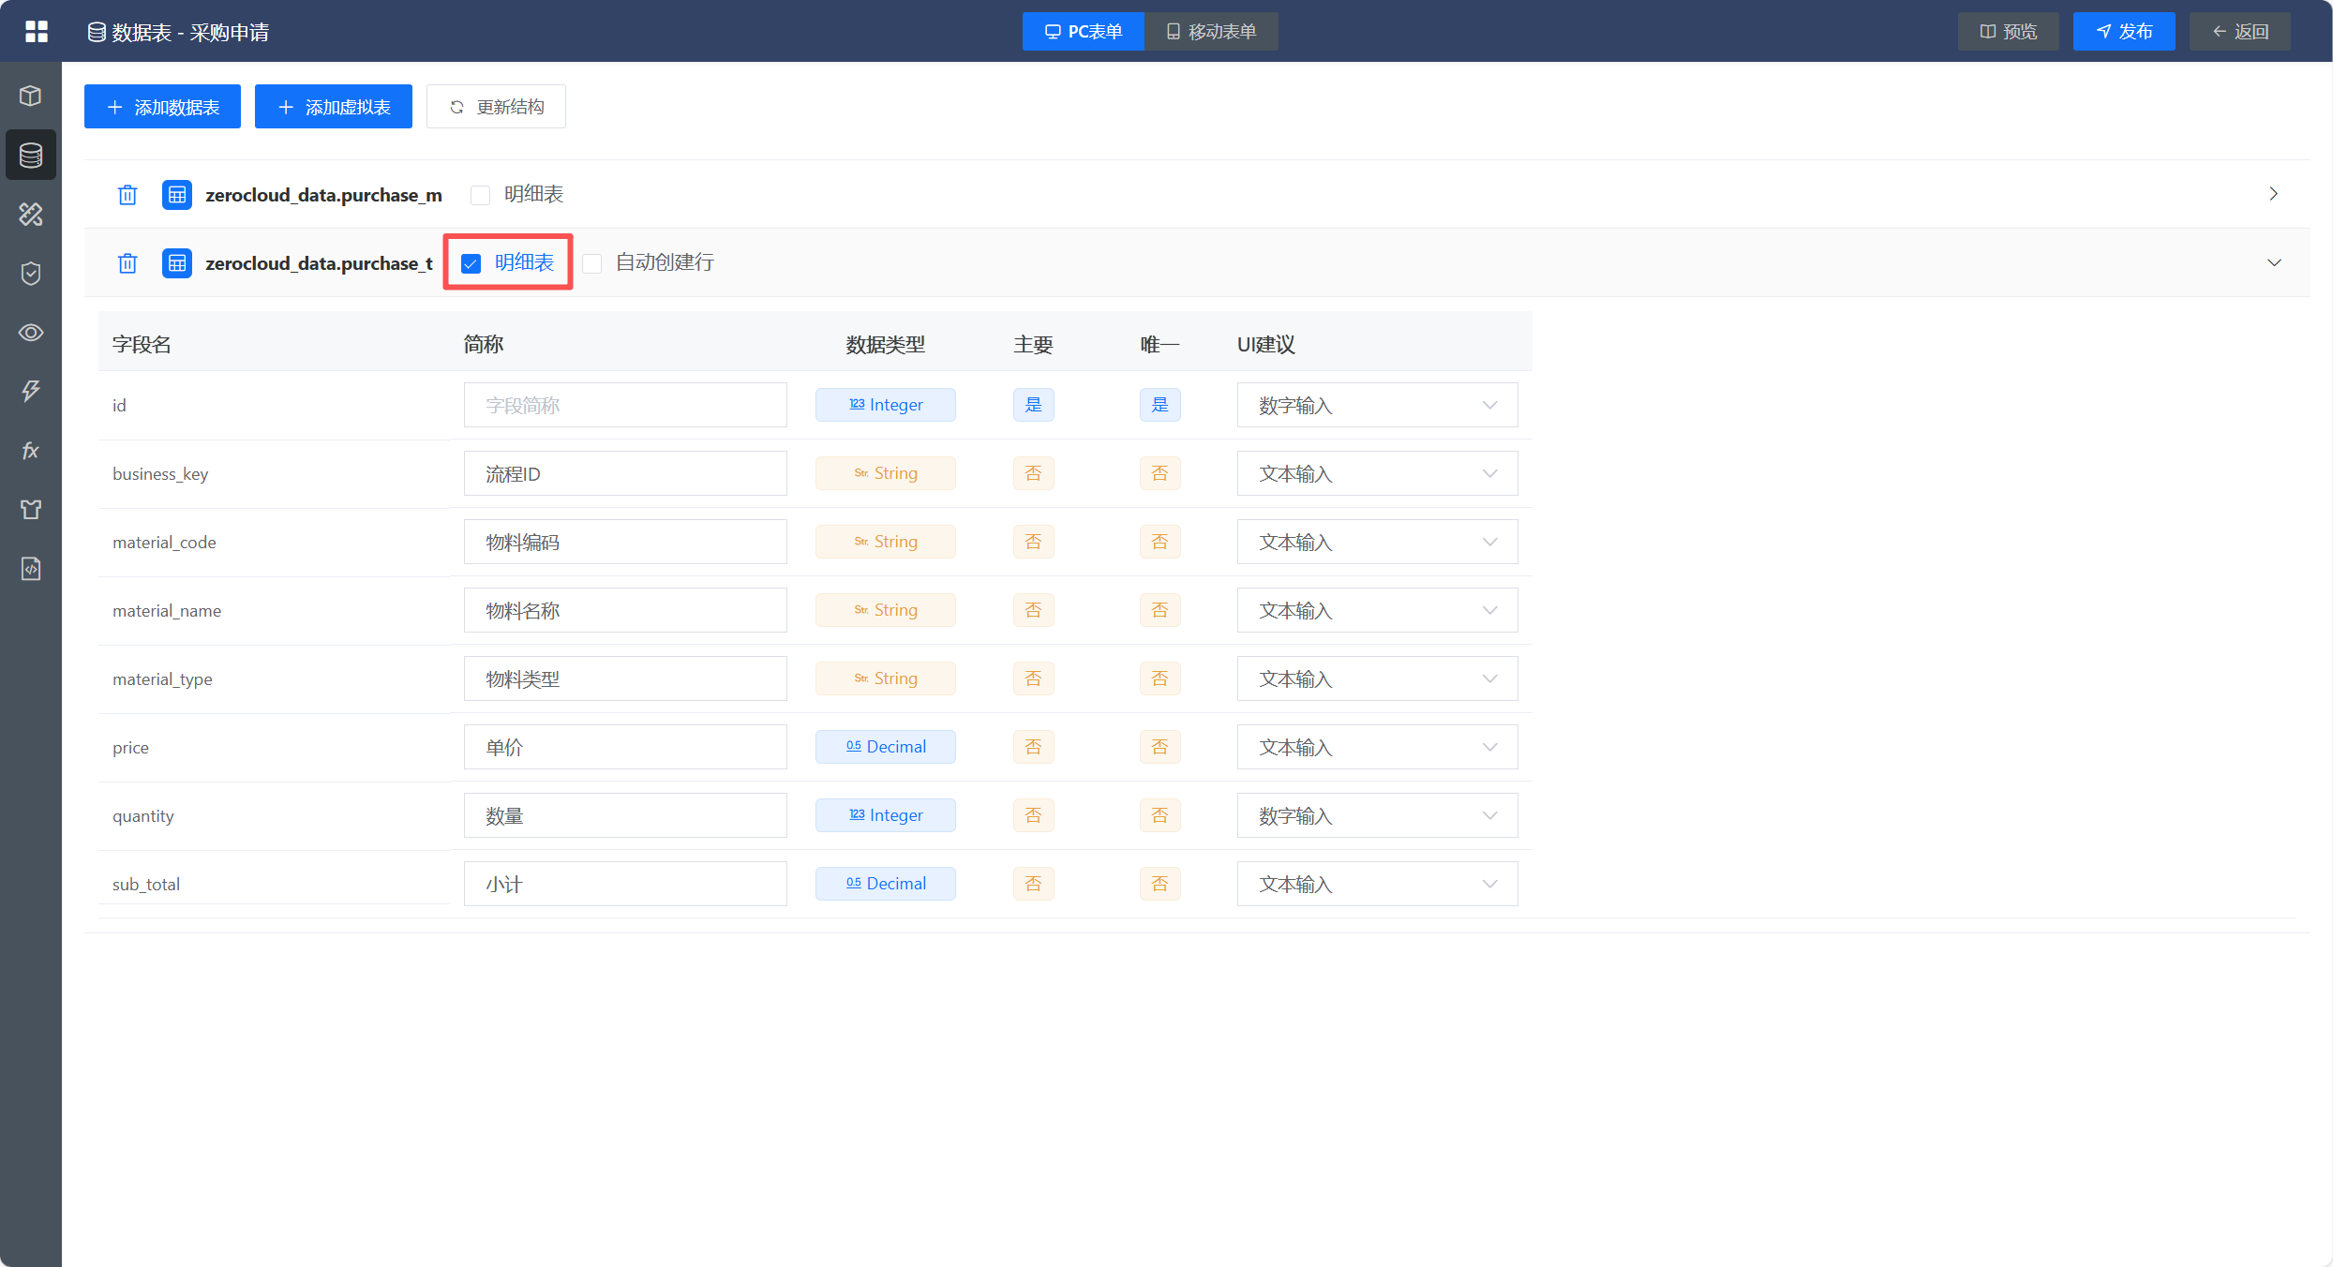
Task: Open the cube icon in sidebar
Action: click(31, 96)
